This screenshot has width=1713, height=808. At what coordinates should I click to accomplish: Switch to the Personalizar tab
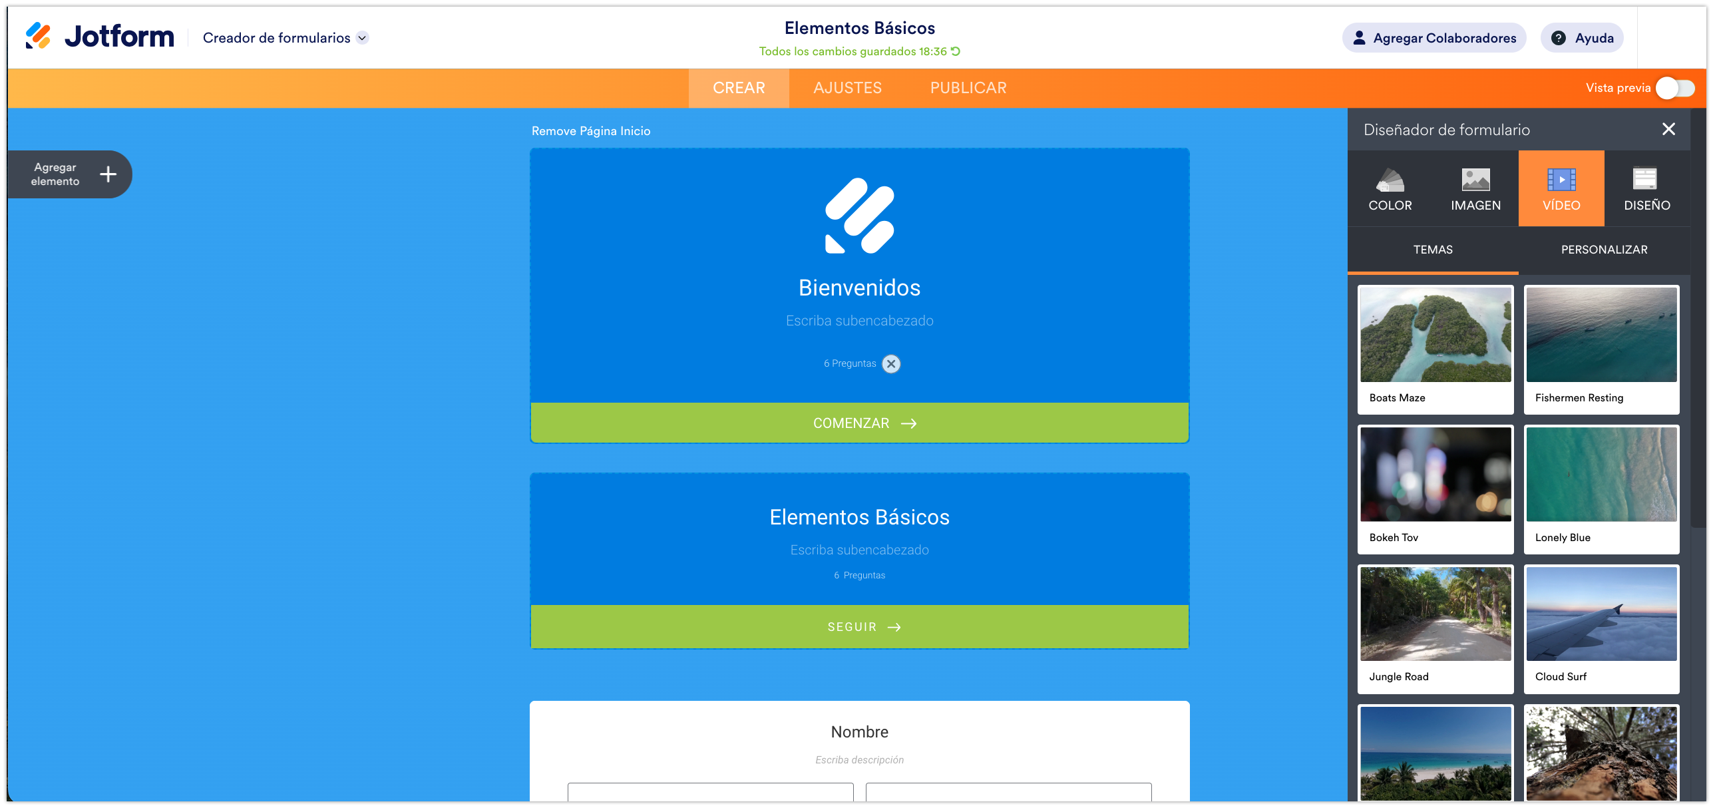[x=1604, y=250]
